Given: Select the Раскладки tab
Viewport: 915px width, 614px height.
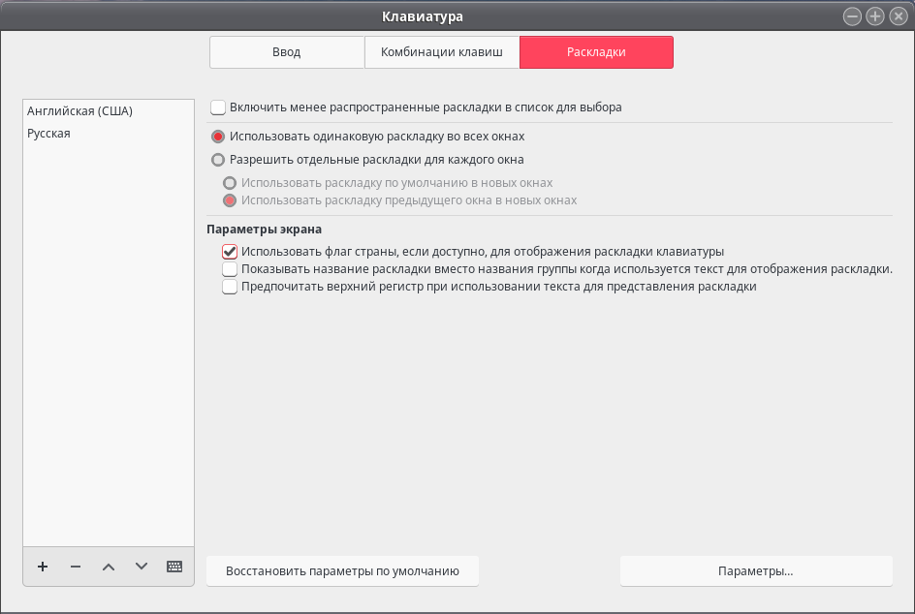Looking at the screenshot, I should [596, 52].
